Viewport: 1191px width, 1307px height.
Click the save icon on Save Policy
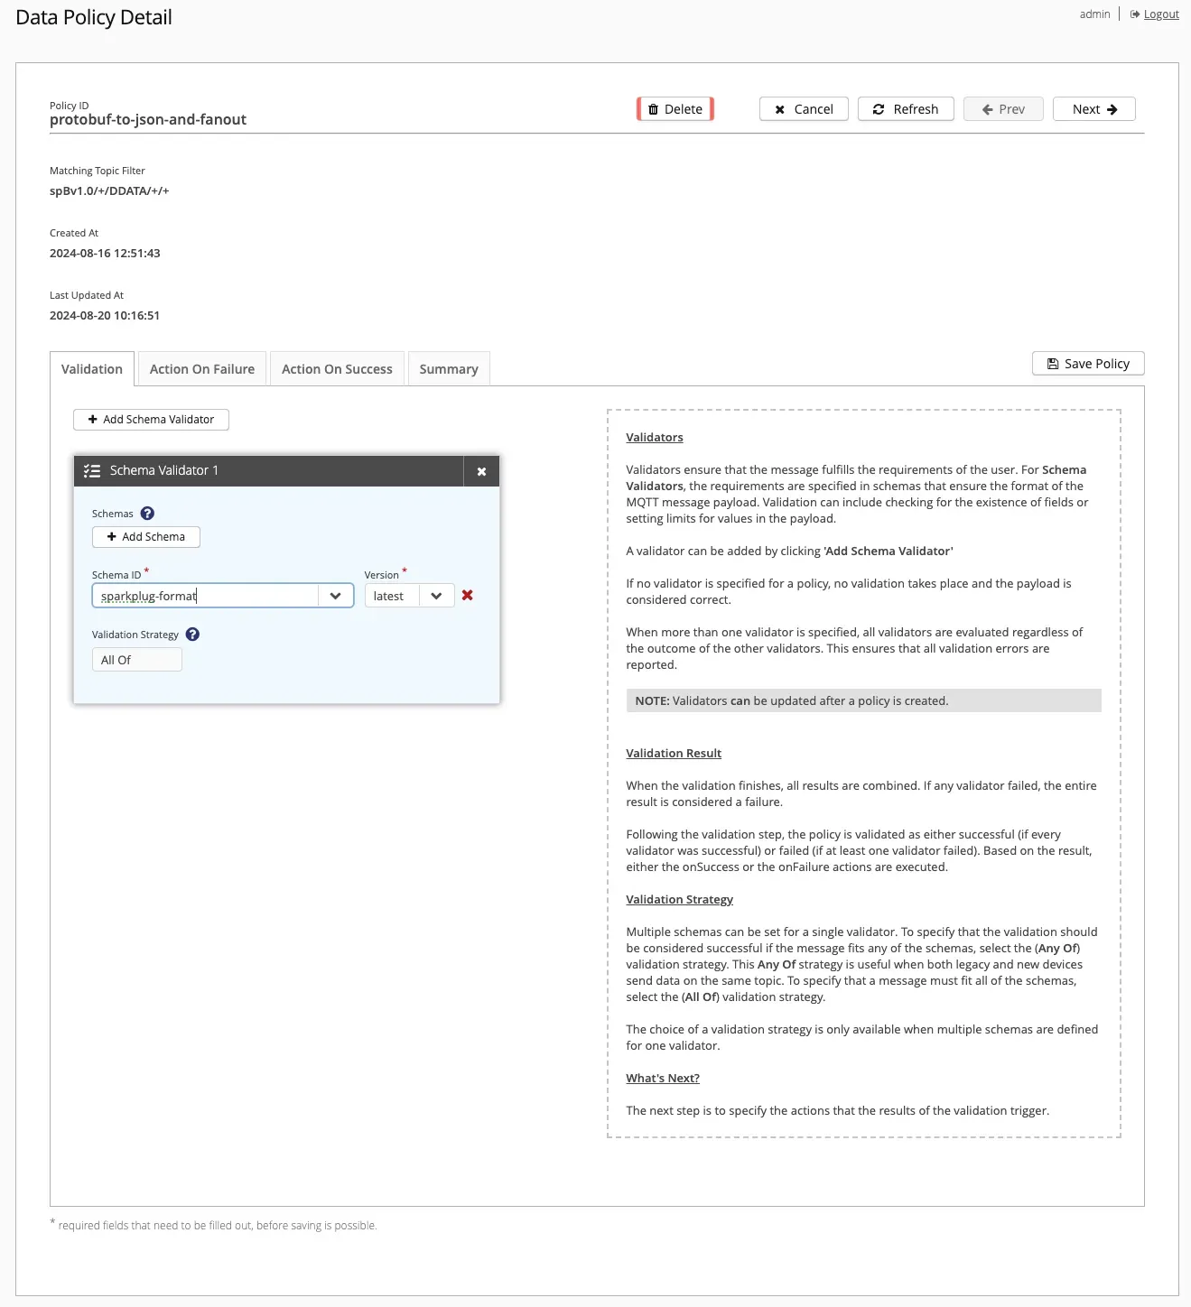(x=1052, y=363)
